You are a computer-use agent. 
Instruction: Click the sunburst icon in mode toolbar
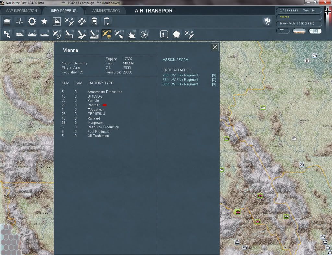(177, 34)
